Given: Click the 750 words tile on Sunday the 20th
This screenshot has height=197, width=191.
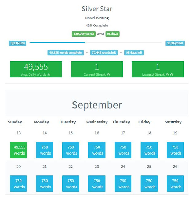Looking at the screenshot, I should click(18, 183).
